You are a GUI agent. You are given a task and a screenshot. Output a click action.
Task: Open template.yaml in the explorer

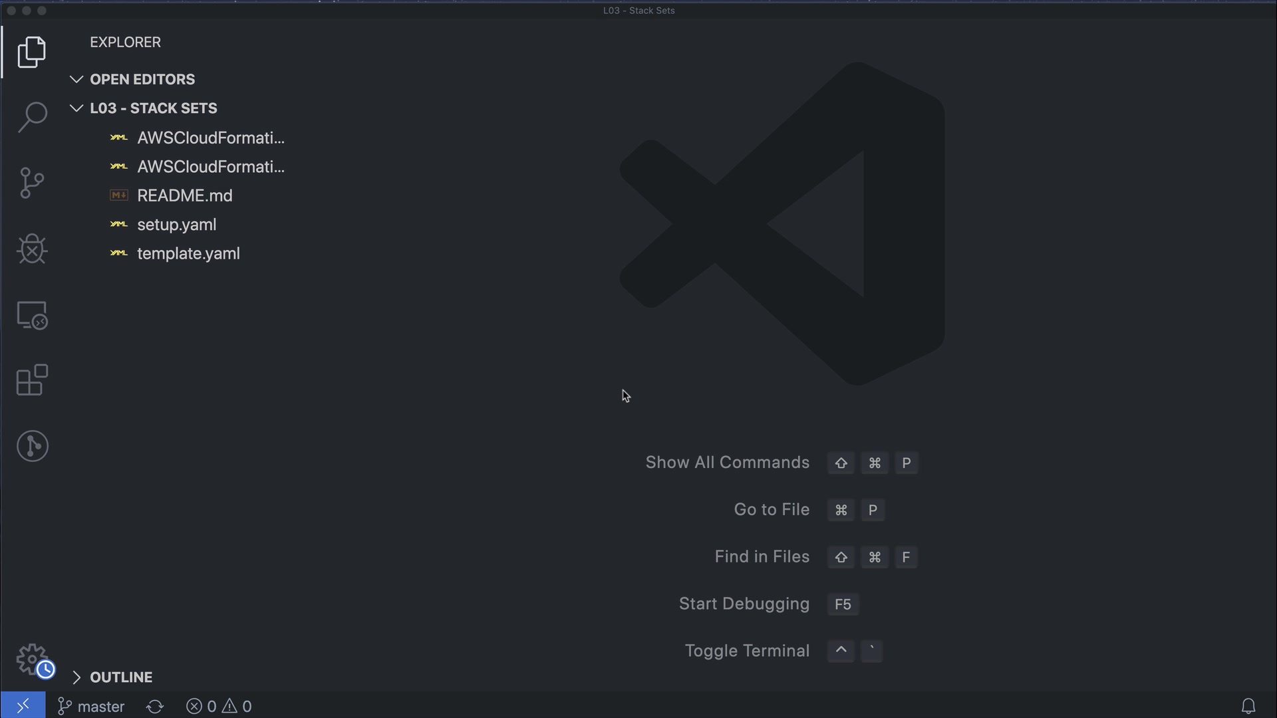tap(188, 253)
